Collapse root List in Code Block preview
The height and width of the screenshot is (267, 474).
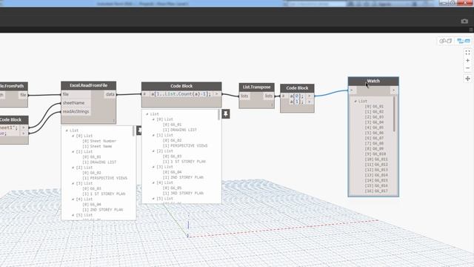click(x=147, y=114)
